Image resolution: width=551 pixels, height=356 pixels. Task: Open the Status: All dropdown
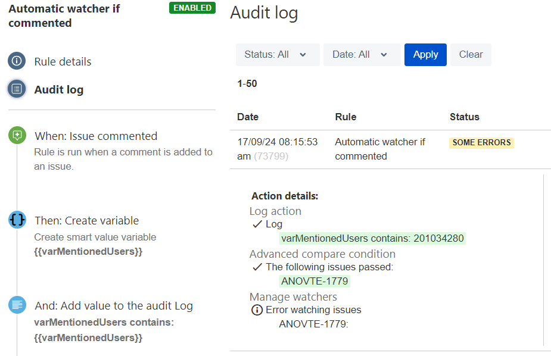278,55
